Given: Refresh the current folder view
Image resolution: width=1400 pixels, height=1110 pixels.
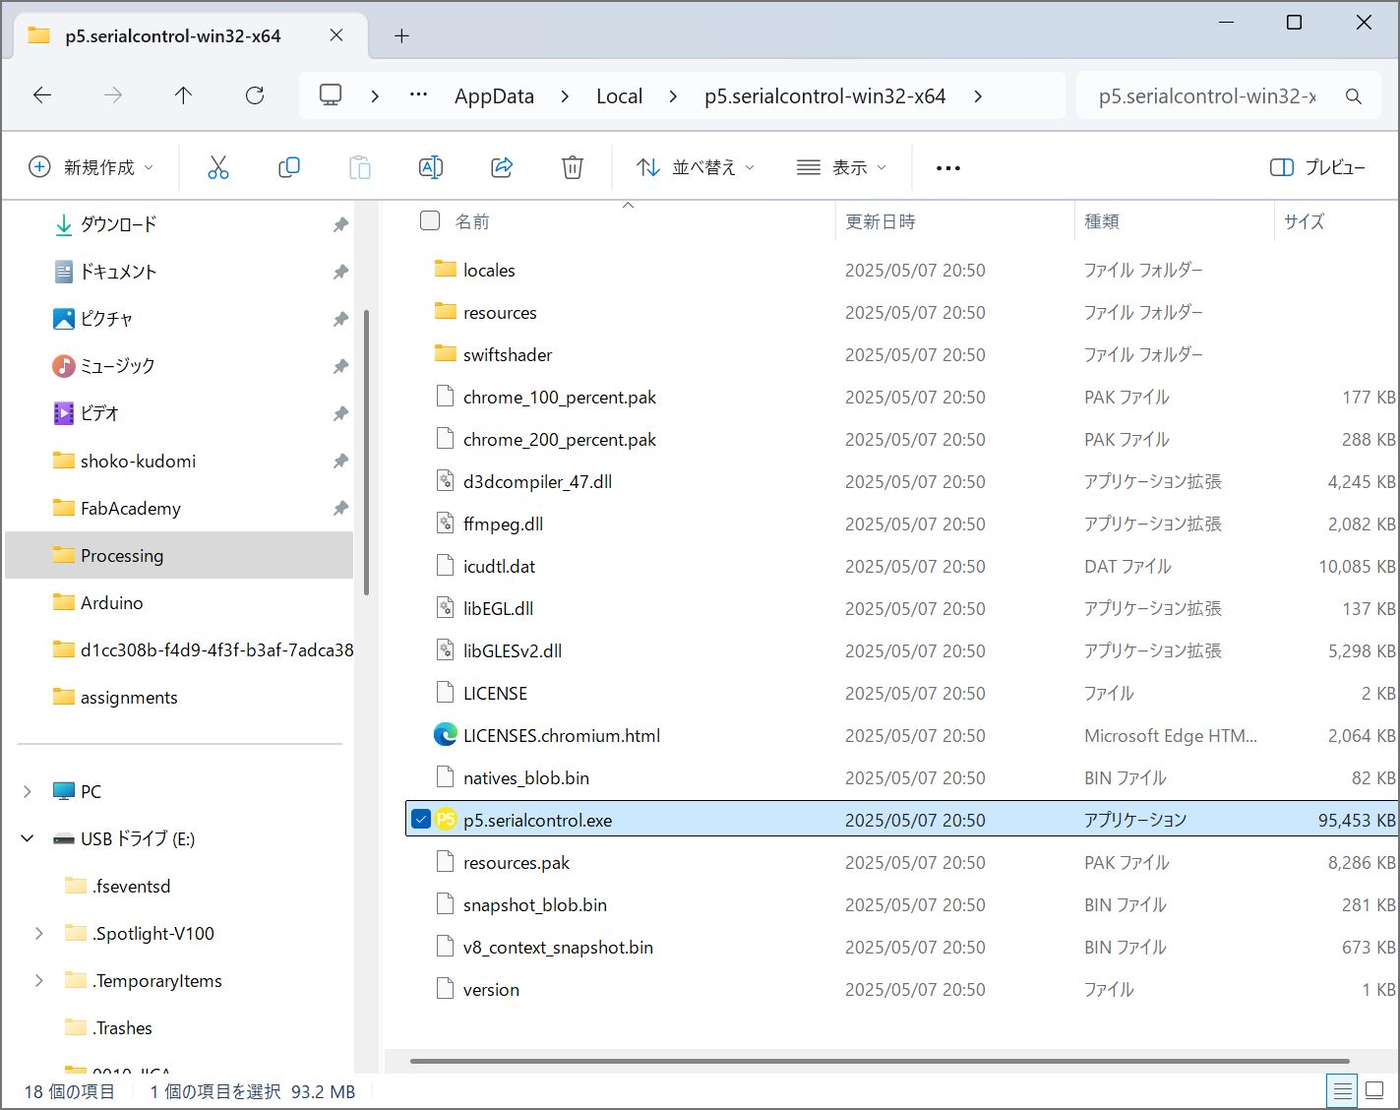Looking at the screenshot, I should point(255,95).
